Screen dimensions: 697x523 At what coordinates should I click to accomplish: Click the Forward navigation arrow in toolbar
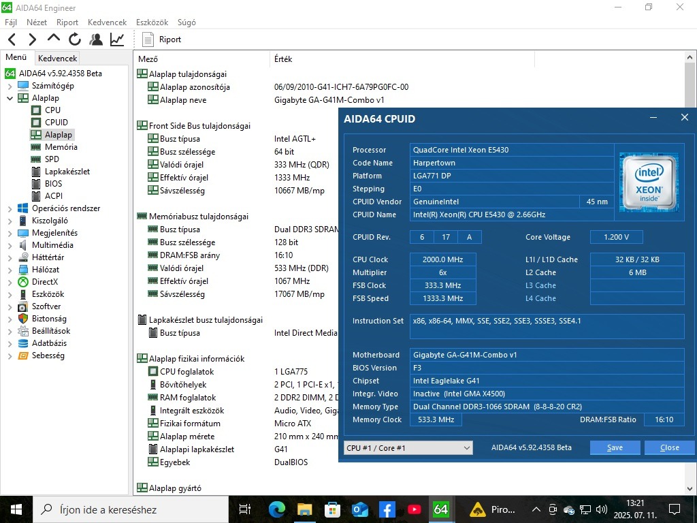(33, 39)
